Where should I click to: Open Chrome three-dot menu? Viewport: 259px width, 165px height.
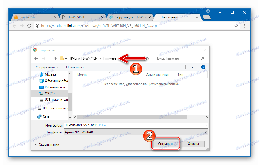coord(245,26)
